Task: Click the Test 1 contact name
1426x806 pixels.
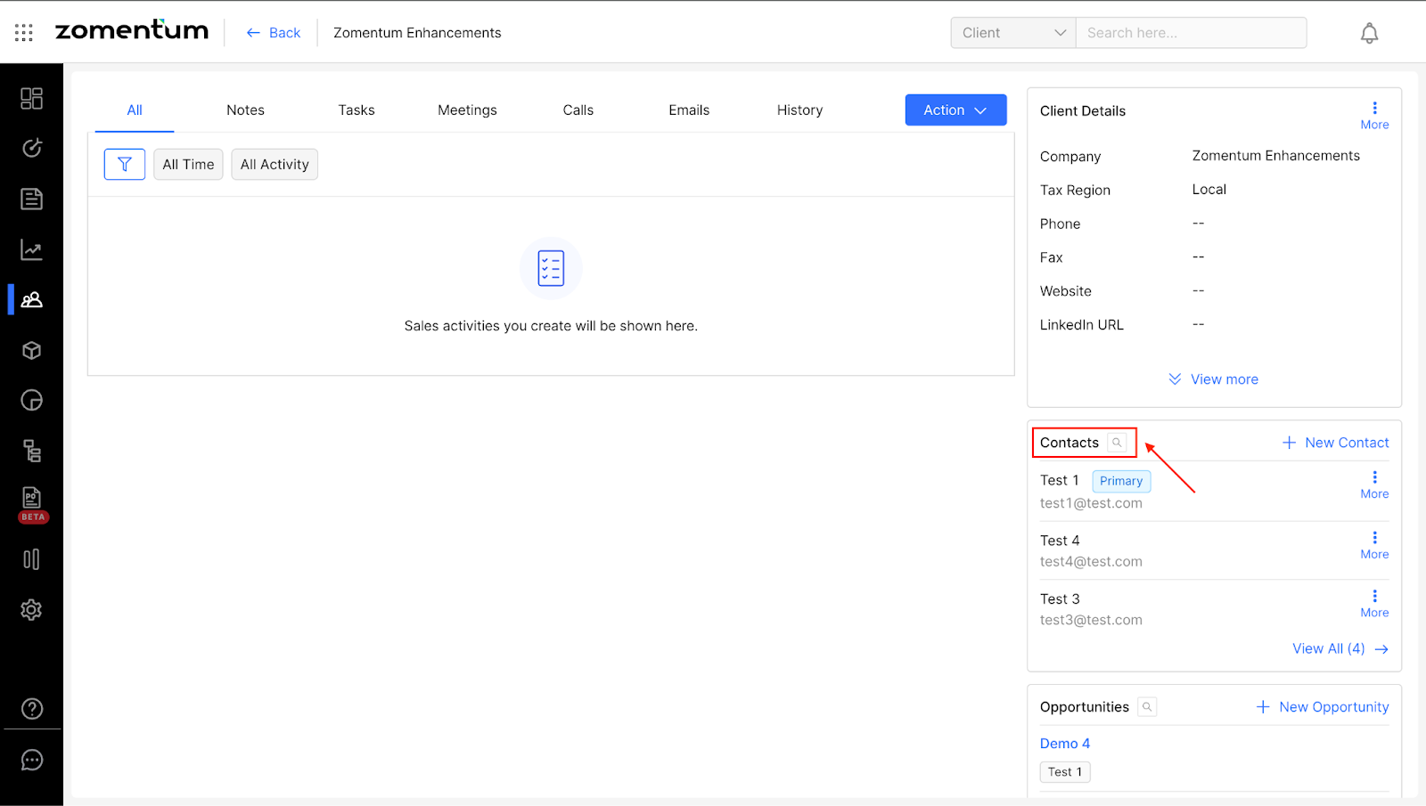Action: [1060, 480]
